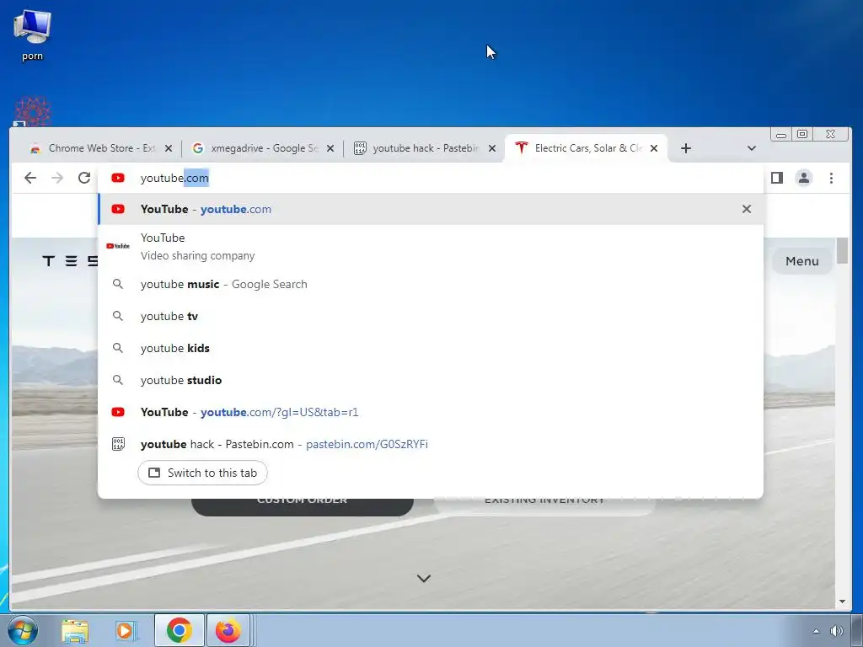Open Windows Explorer from taskbar
Screen dimensions: 863x647
pos(75,630)
